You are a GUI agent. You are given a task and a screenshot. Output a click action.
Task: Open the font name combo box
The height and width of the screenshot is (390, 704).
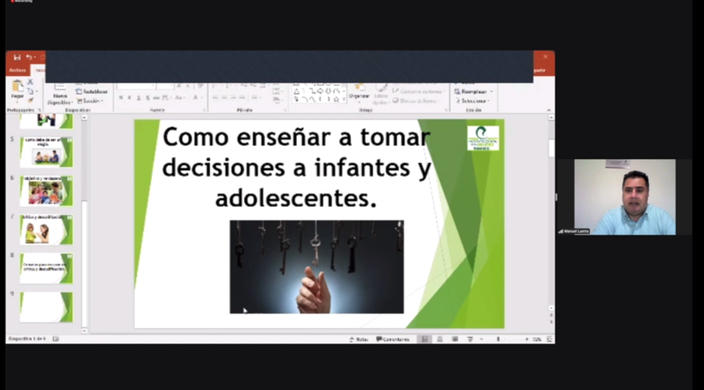tap(136, 86)
